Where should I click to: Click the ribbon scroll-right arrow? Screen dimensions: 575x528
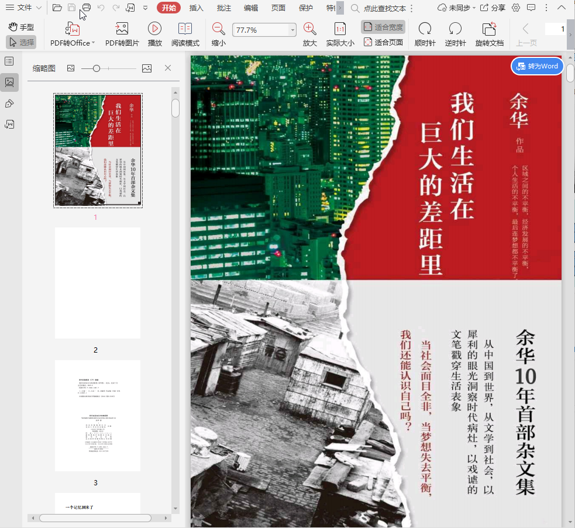(570, 34)
